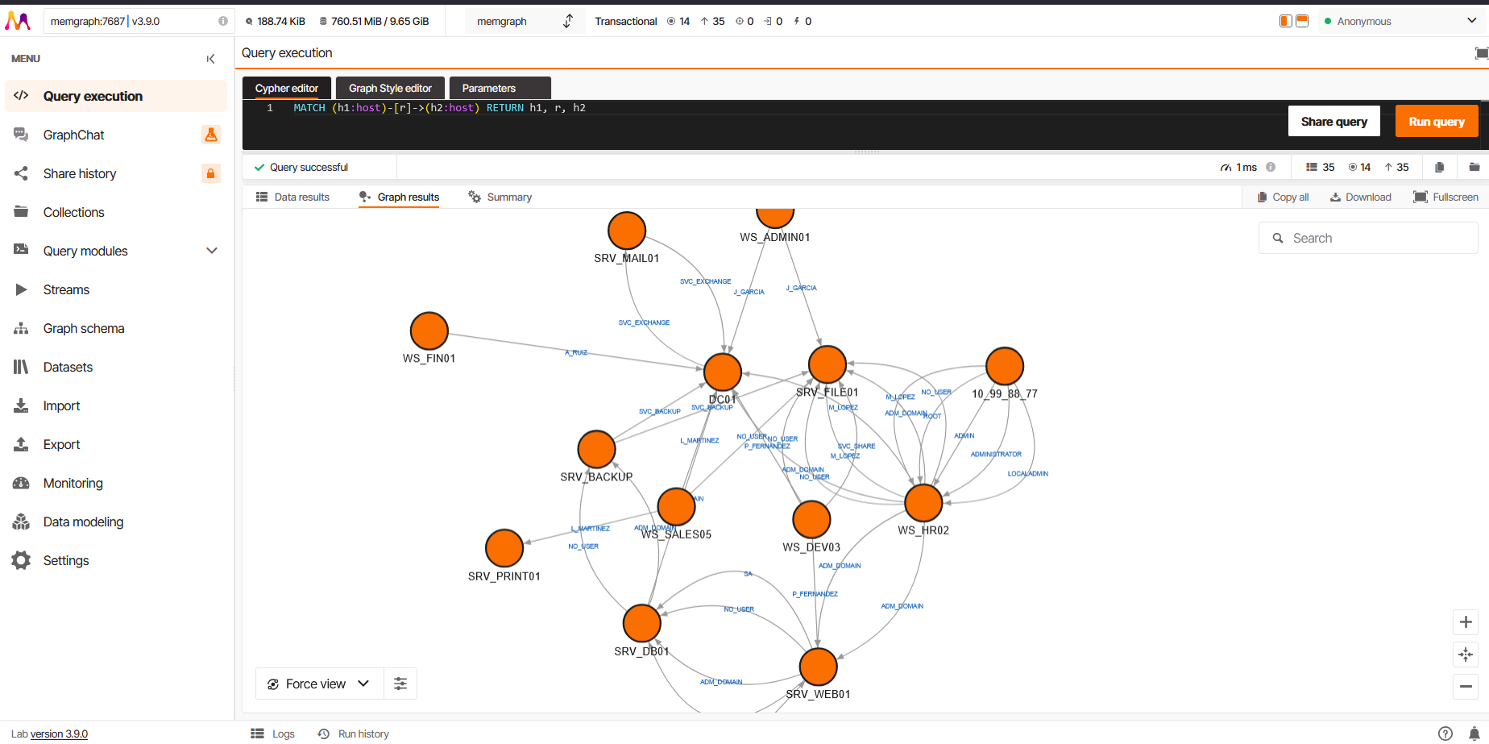Open the Force view dropdown

tap(318, 683)
